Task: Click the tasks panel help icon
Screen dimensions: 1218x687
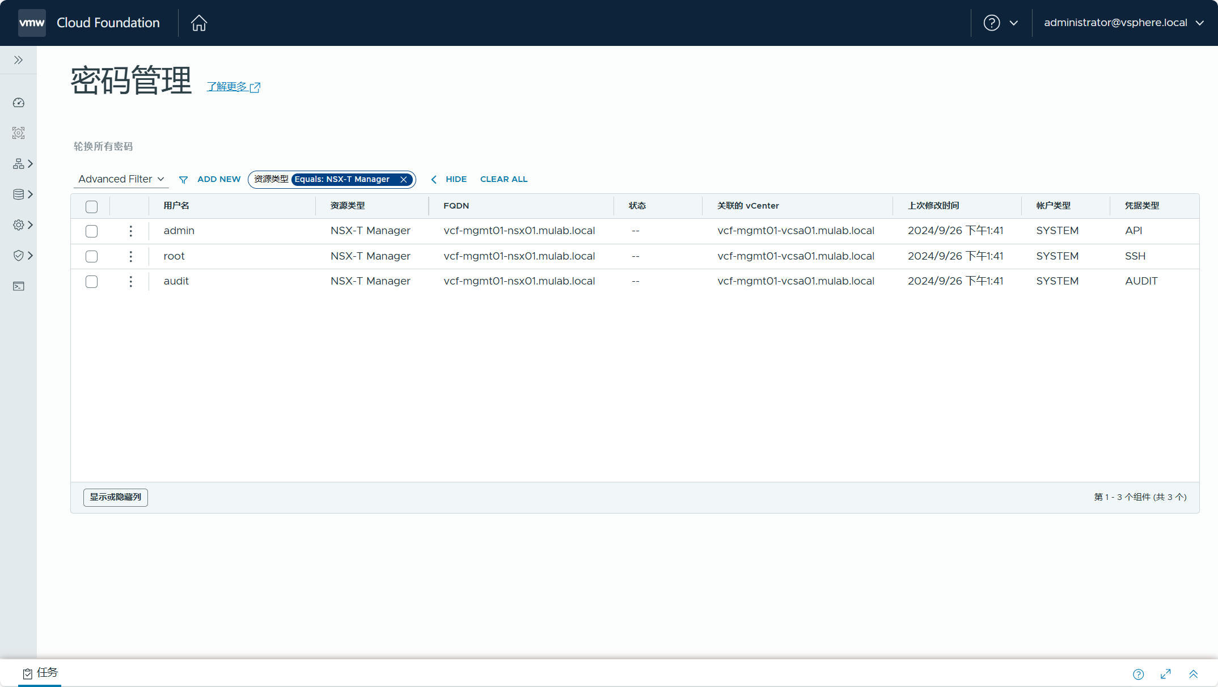Action: 1139,674
